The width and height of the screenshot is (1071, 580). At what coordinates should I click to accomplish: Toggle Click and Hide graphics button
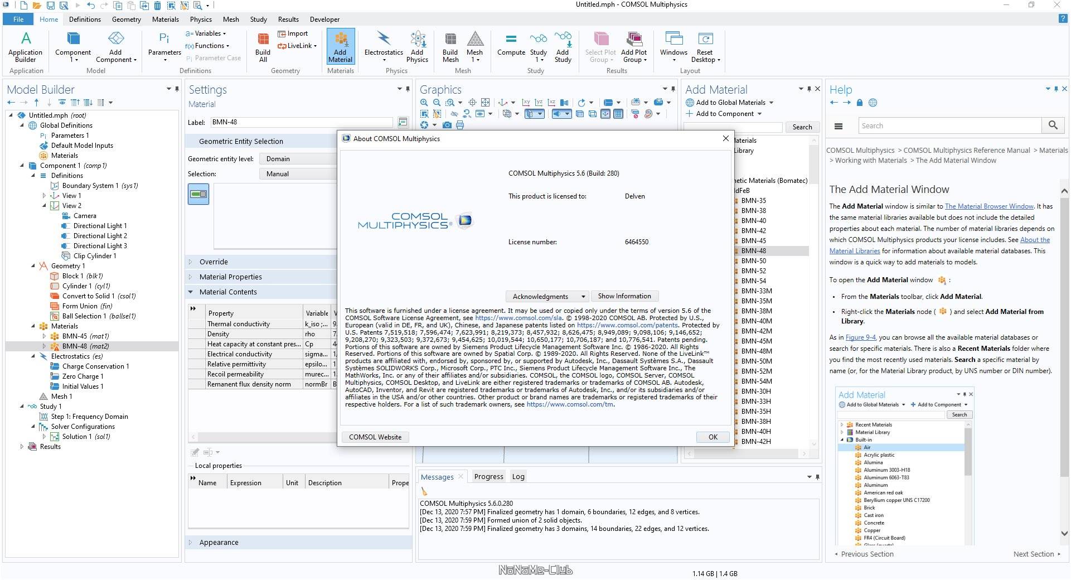click(x=454, y=114)
